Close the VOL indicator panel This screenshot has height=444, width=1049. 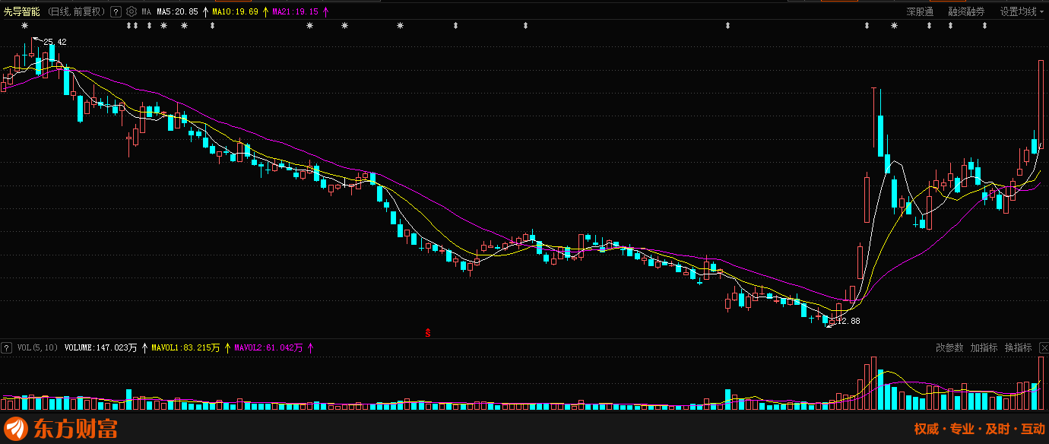pos(1042,347)
